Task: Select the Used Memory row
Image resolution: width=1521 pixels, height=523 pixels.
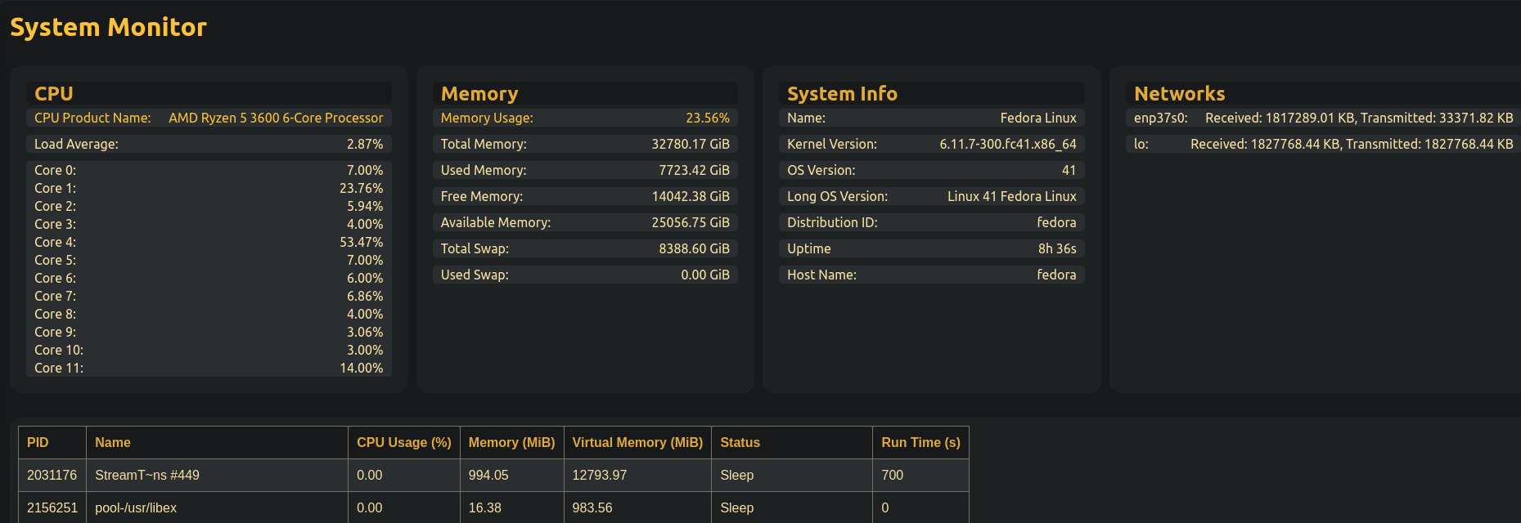Action: coord(585,170)
